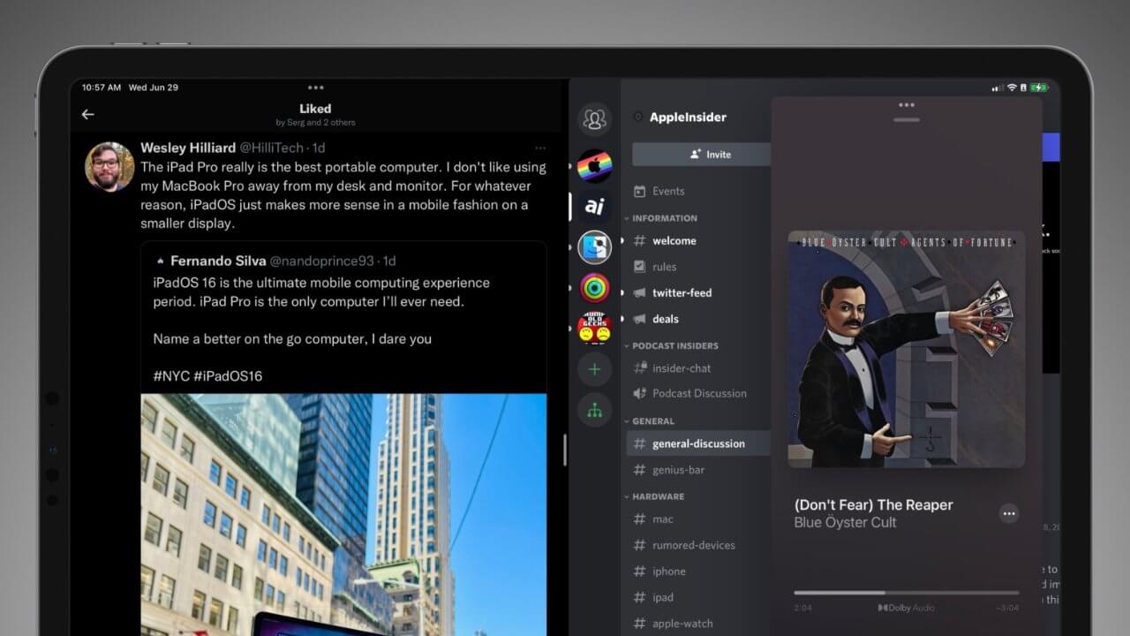1130x636 pixels.
Task: Select the twitter-feed channel
Action: click(x=681, y=293)
